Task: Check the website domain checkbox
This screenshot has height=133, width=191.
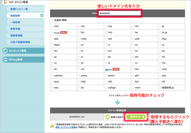Action: pyautogui.click(x=53, y=76)
